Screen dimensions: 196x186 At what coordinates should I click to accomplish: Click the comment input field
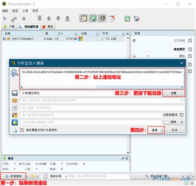pyautogui.click(x=102, y=108)
